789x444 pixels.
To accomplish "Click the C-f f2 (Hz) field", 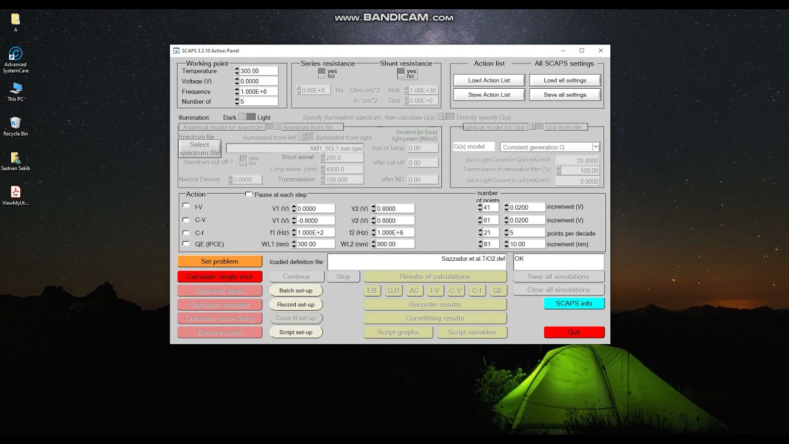I will point(395,232).
